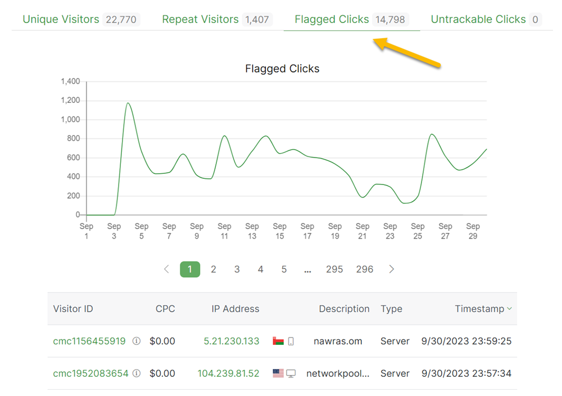Click the pagination ellipsis
Screen dimensions: 562x396
[x=307, y=269]
